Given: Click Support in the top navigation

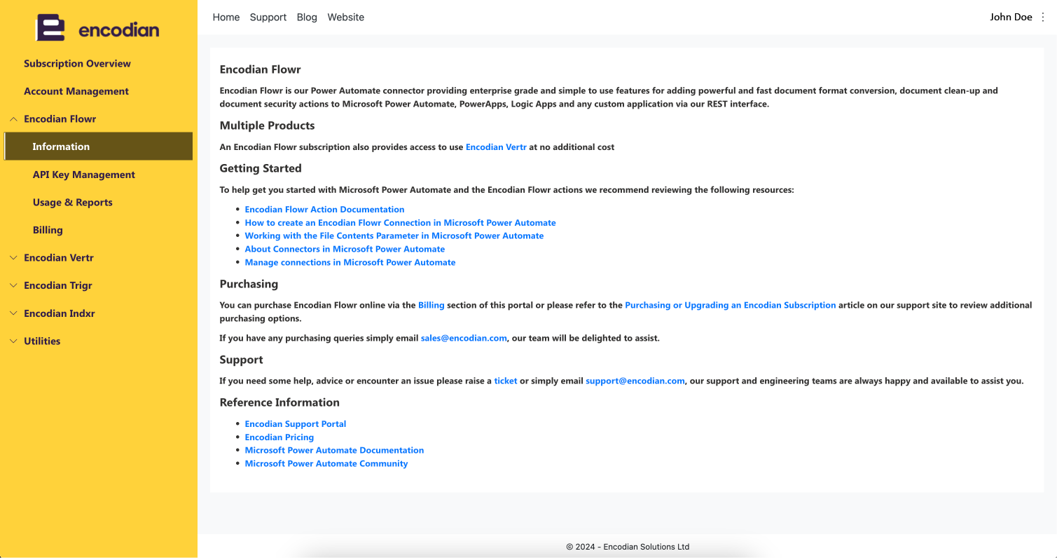Looking at the screenshot, I should tap(268, 18).
